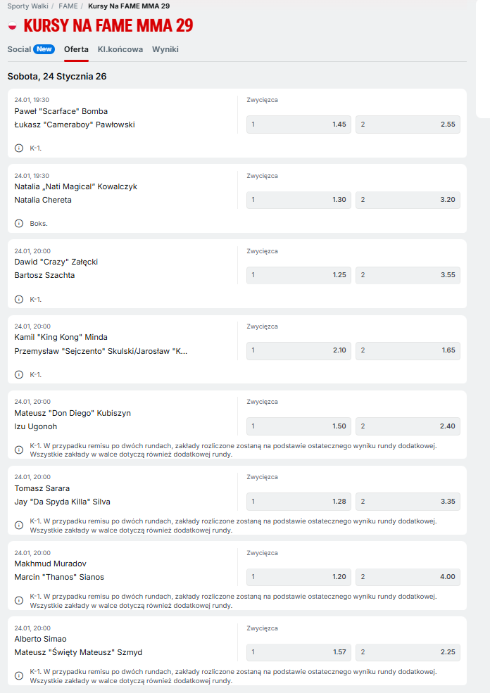Image resolution: width=490 pixels, height=693 pixels.
Task: Click info icon in Simao vs Szmyd card
Action: (x=19, y=675)
